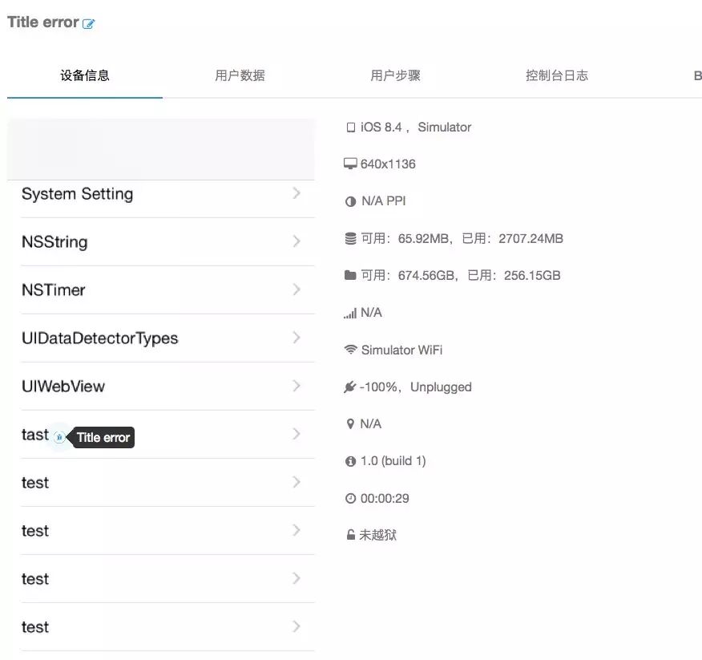Select the UIWebView list row
702x660 pixels.
tap(161, 387)
